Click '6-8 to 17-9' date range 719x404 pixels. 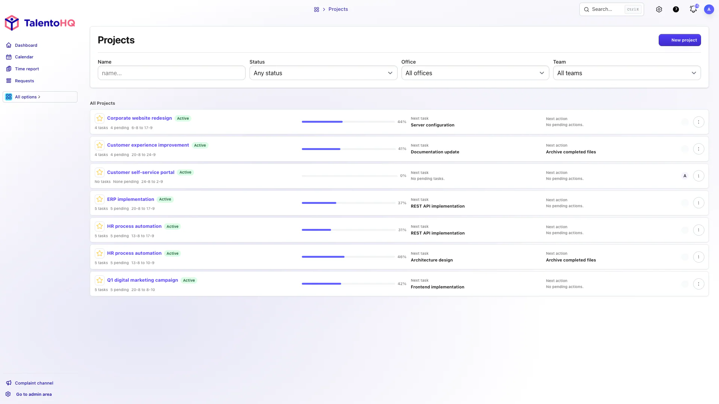(142, 128)
